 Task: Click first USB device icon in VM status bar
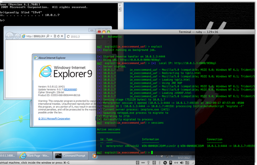point(138,163)
